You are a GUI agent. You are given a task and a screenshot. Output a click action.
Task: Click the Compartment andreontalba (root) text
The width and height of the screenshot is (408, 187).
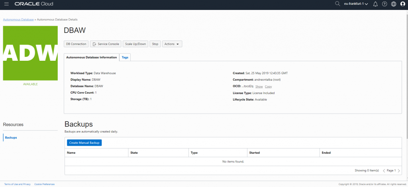pos(257,80)
